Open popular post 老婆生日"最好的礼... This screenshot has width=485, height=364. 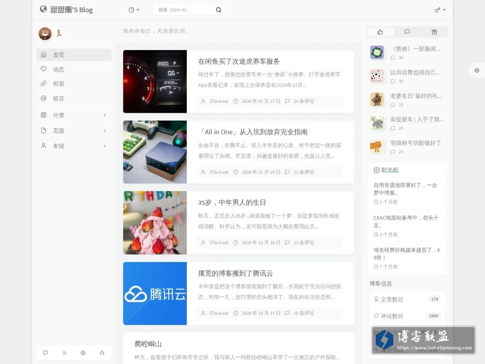point(416,96)
